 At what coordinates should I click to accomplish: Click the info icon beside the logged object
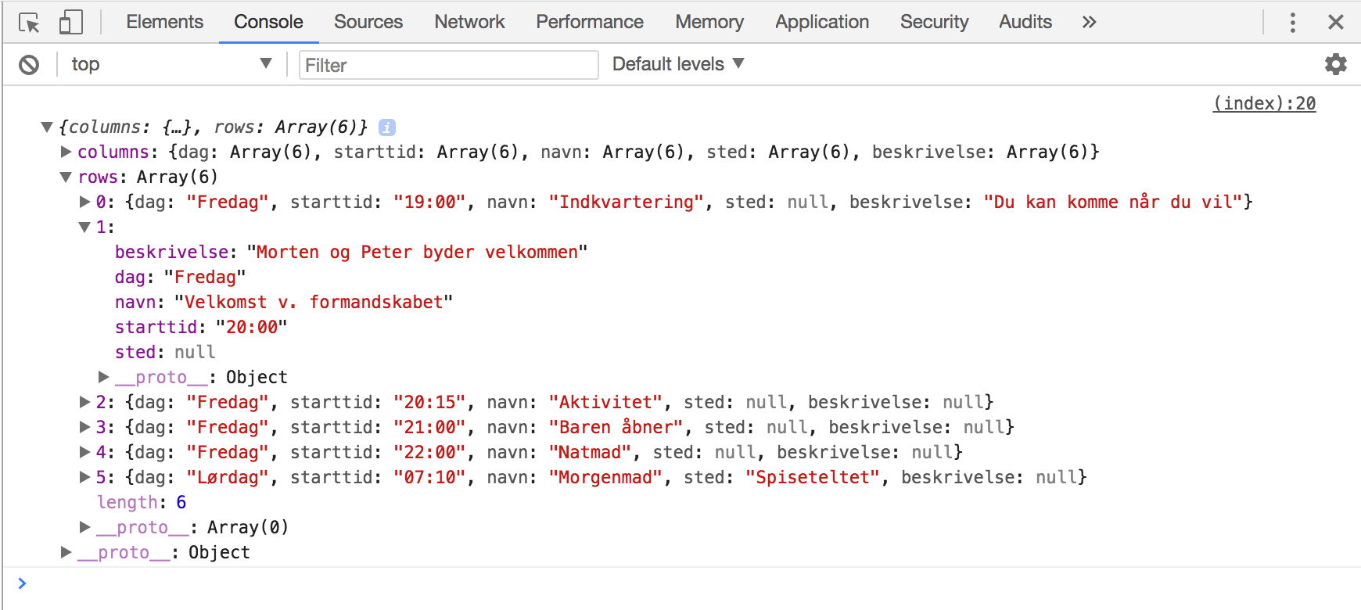[386, 127]
